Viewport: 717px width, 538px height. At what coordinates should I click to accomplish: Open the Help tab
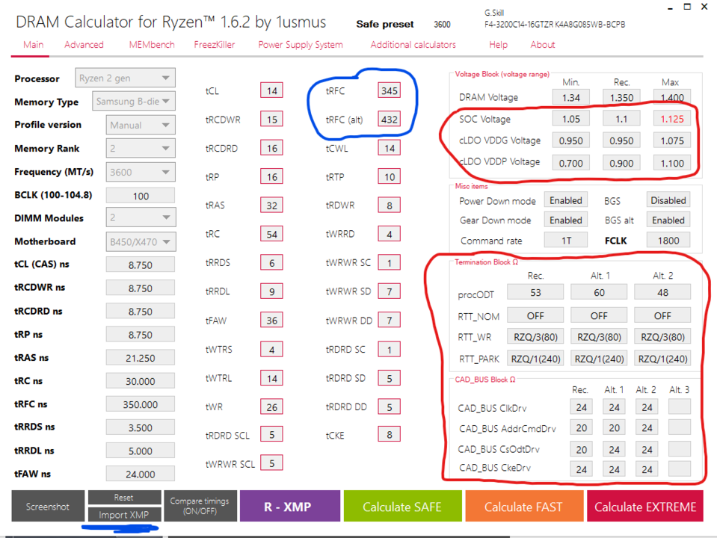499,45
